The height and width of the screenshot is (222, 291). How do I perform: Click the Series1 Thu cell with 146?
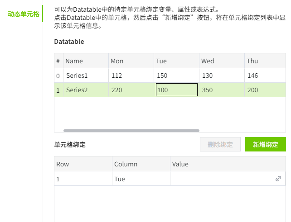coord(265,76)
